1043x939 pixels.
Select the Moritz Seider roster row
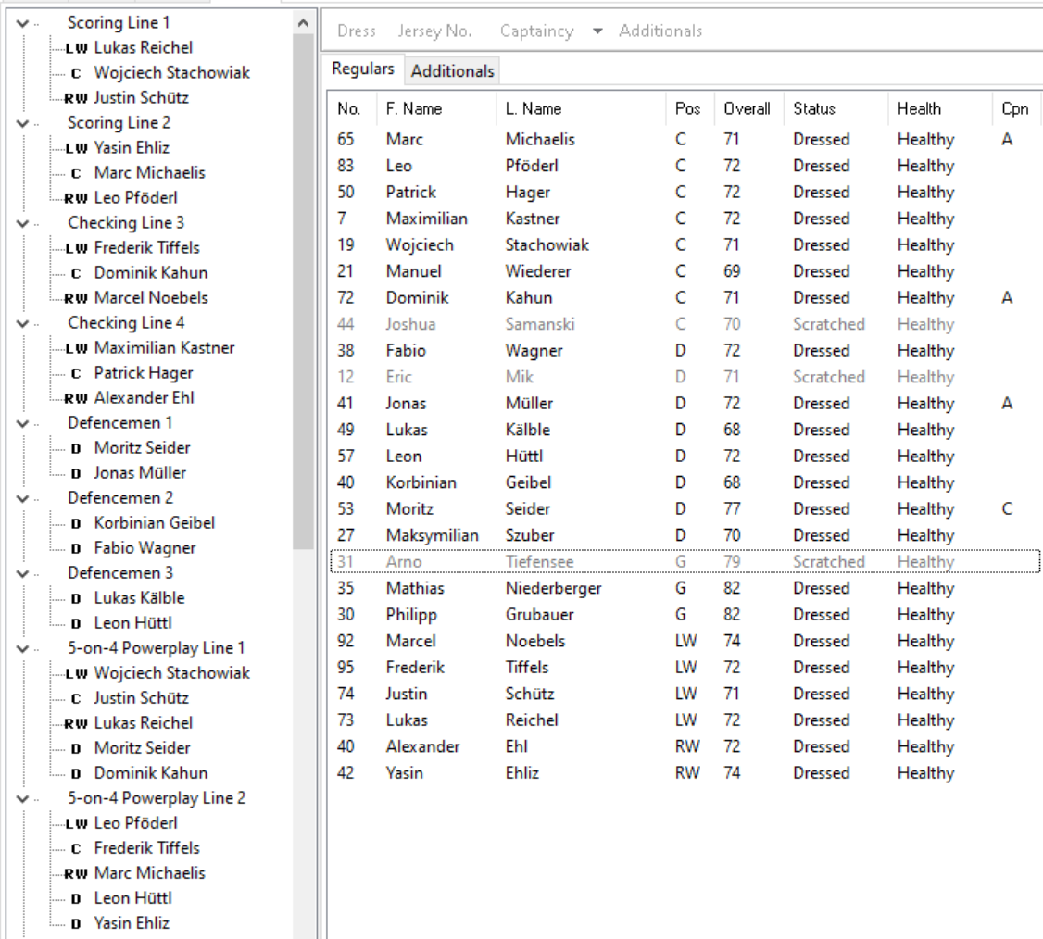tap(685, 508)
